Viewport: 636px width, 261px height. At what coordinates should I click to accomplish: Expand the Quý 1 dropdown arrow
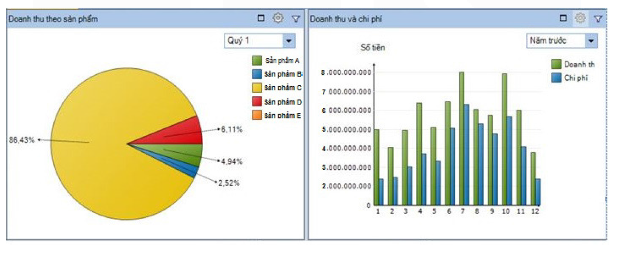pos(288,41)
